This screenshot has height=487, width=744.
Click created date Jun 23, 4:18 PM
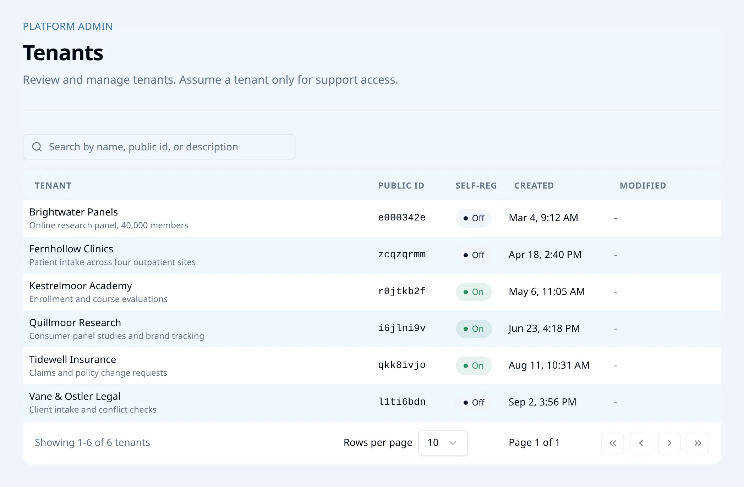point(544,329)
